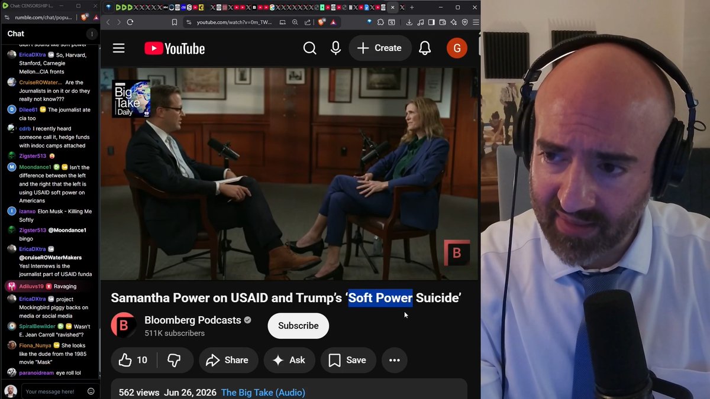Open the Brave Rewards triangle icon in the YouTube window
This screenshot has height=399, width=710.
[333, 22]
